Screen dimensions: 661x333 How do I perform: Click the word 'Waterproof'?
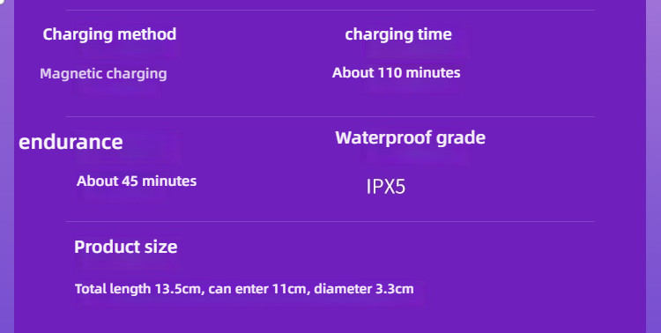(x=383, y=138)
